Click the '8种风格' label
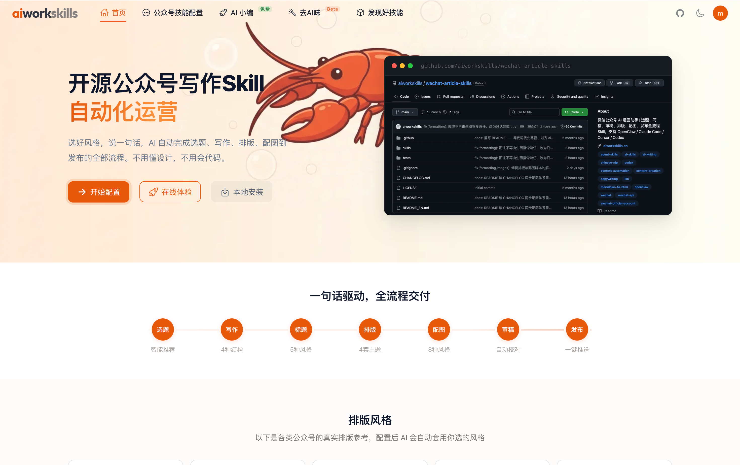 click(x=439, y=349)
